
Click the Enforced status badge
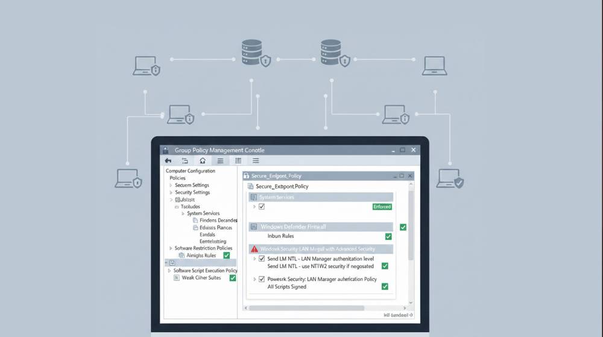click(x=382, y=207)
